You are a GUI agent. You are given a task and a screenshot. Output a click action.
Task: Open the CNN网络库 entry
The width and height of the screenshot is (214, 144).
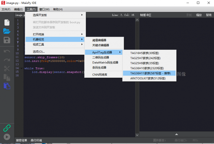pos(103,75)
